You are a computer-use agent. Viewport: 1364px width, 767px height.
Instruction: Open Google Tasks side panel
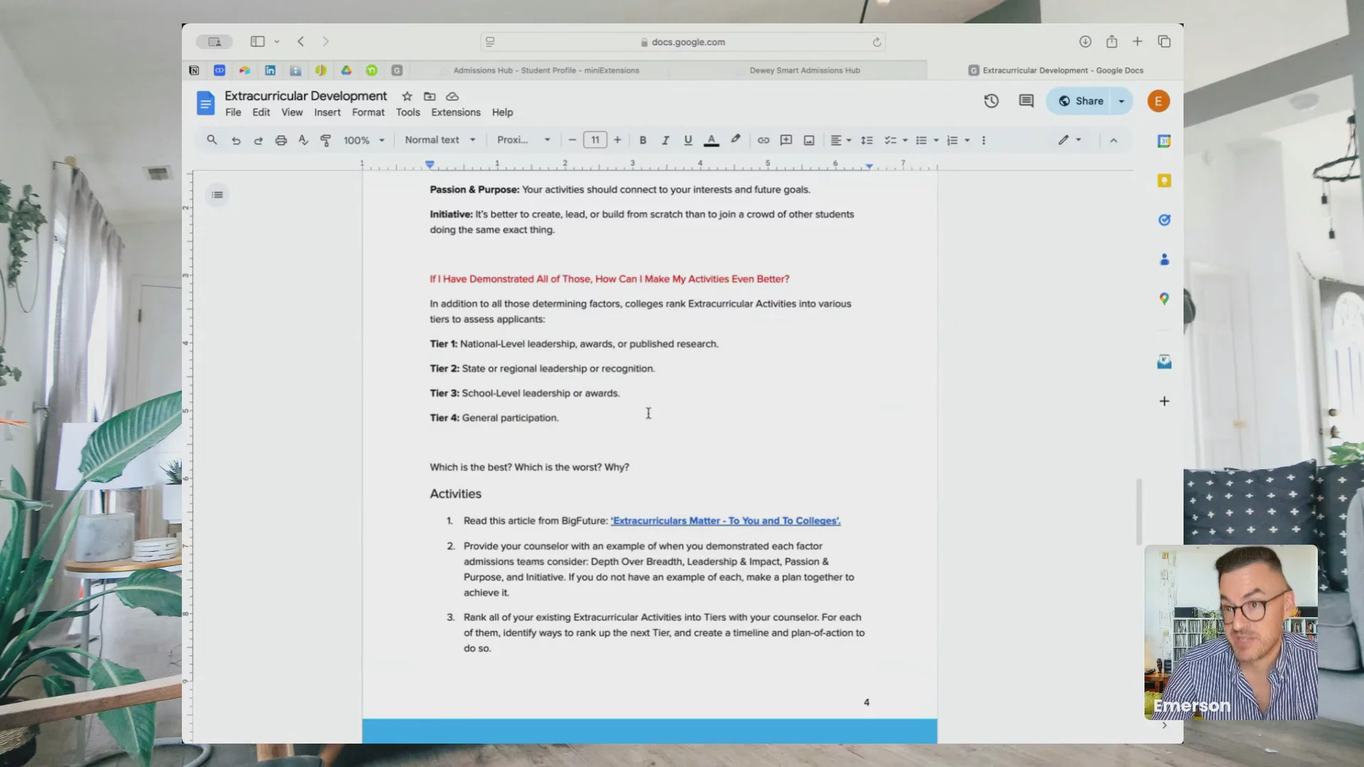(x=1164, y=220)
